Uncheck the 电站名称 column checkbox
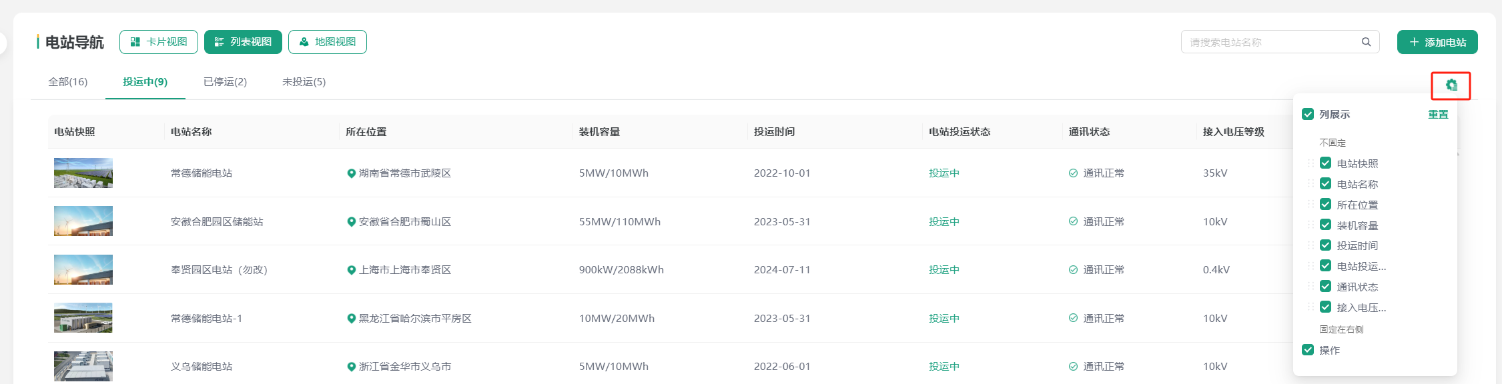1502x384 pixels. pyautogui.click(x=1325, y=184)
